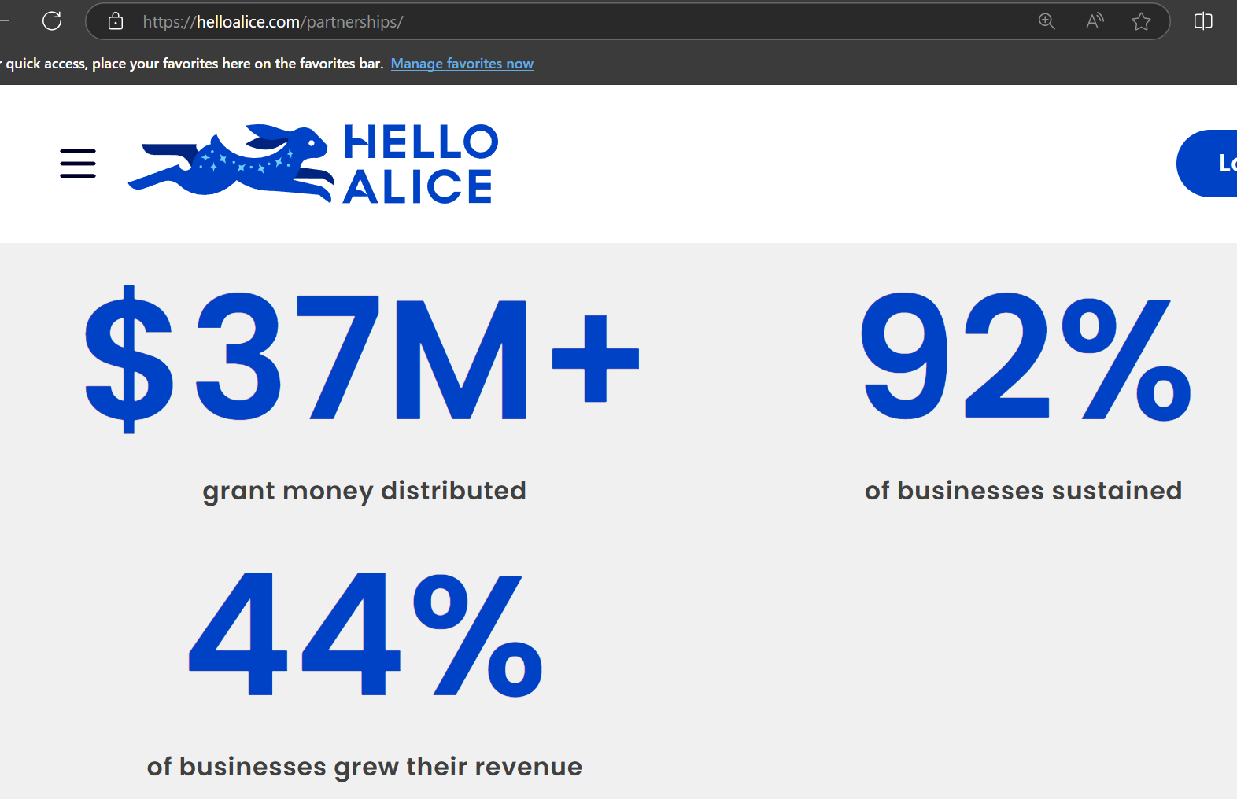Click 'of businesses grew their revenue' text

[364, 767]
